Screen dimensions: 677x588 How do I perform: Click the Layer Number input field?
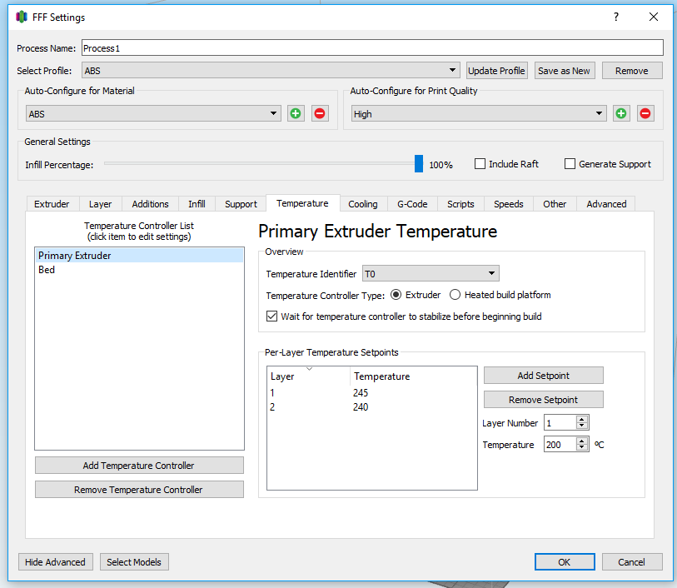coord(560,422)
